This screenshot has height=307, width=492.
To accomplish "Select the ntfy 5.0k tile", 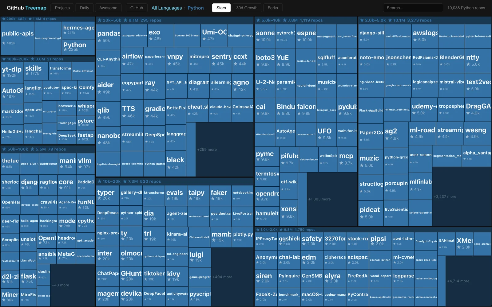I will (x=478, y=61).
